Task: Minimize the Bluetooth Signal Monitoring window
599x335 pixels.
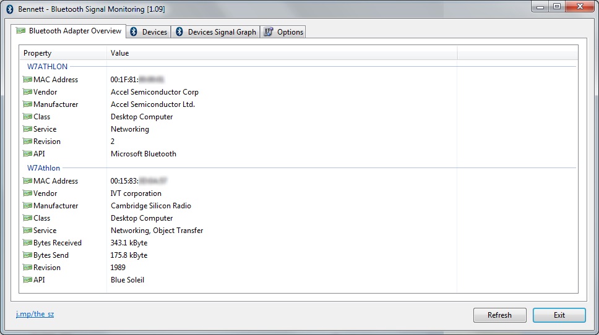Action: pyautogui.click(x=540, y=6)
